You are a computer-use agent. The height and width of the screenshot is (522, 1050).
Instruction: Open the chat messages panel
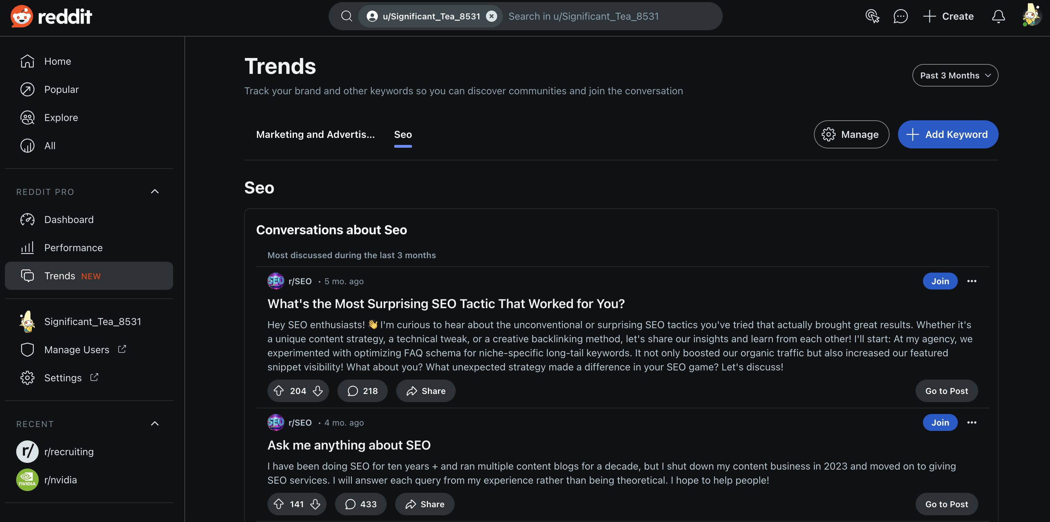[900, 16]
